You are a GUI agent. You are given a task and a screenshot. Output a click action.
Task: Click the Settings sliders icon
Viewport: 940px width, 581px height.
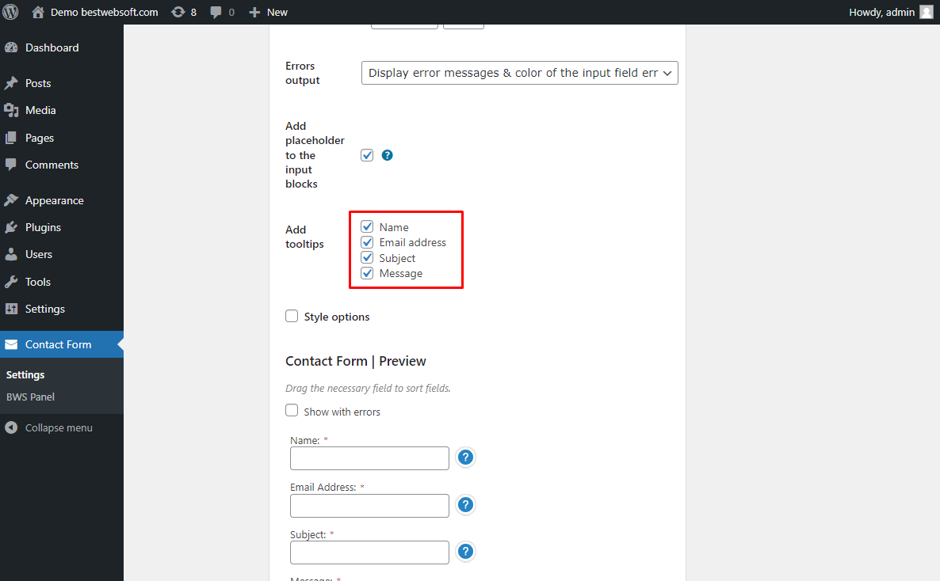[11, 309]
